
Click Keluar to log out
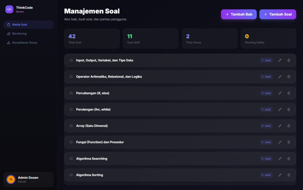pos(22,182)
